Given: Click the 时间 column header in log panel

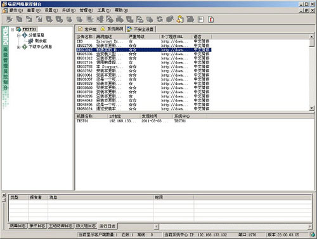Looking at the screenshot, I should tap(174, 197).
